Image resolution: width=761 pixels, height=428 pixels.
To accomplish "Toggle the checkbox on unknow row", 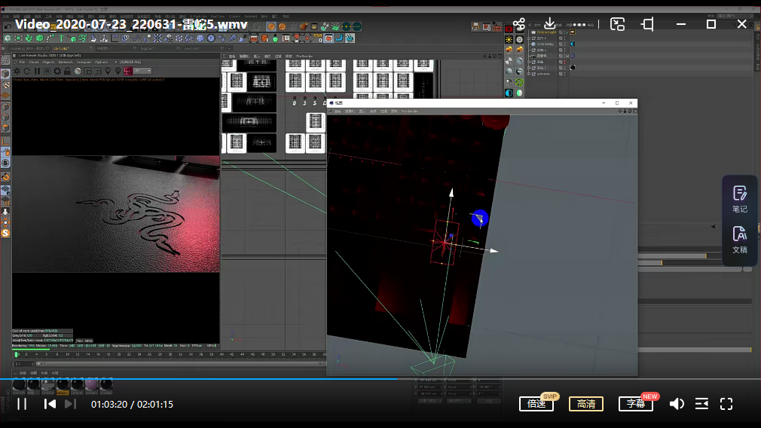I will pos(561,74).
